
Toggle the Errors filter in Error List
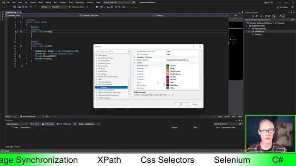pyautogui.click(x=35, y=124)
